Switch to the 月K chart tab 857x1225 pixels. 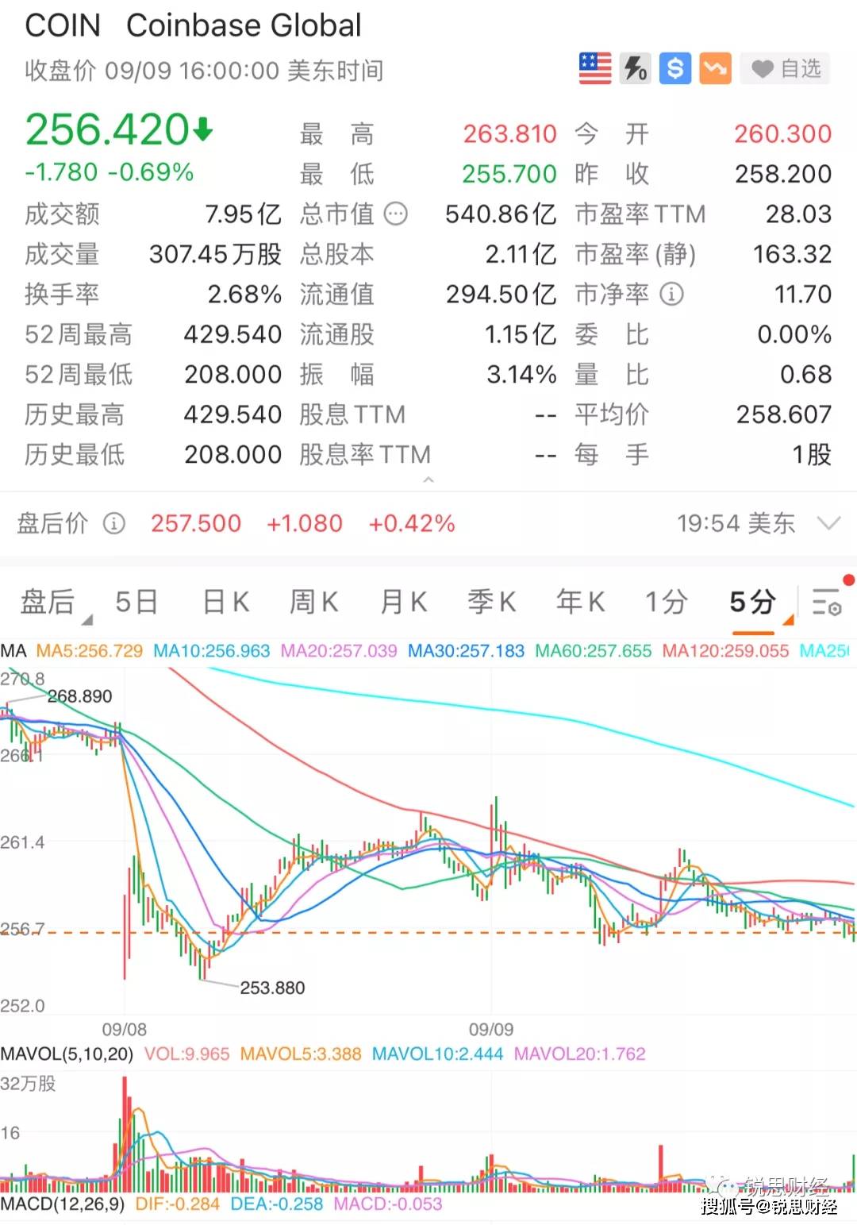click(x=403, y=603)
